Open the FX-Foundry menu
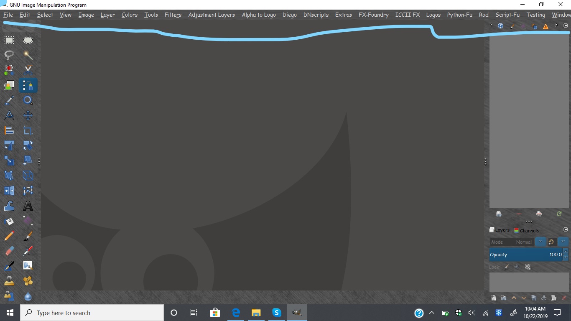The height and width of the screenshot is (321, 571). coord(374,15)
